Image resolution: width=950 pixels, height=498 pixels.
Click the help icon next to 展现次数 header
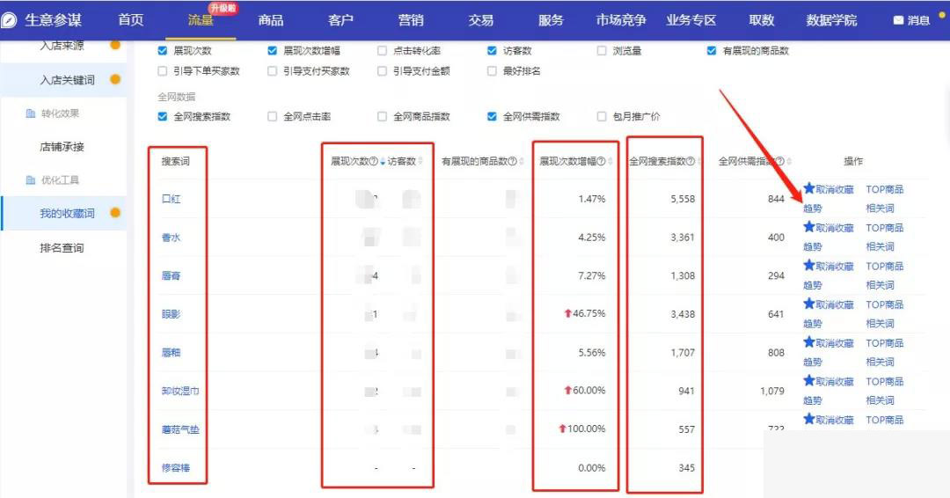point(374,162)
